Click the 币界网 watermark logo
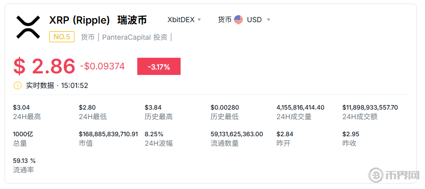The width and height of the screenshot is (425, 189). tap(393, 175)
